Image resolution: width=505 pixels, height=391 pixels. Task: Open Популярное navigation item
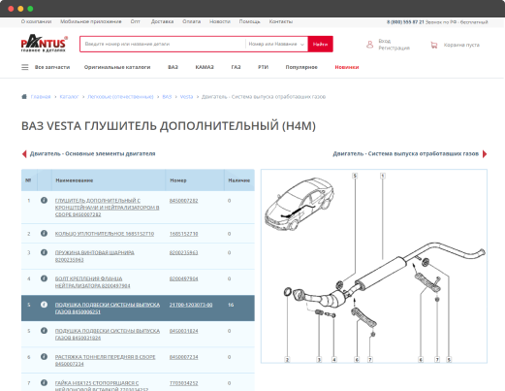(301, 67)
